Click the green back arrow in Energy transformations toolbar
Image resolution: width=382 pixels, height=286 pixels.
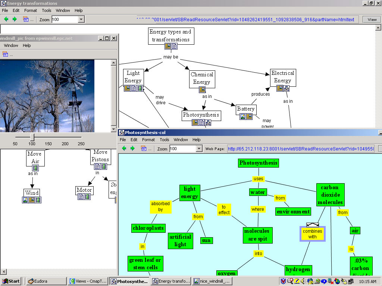coord(6,19)
